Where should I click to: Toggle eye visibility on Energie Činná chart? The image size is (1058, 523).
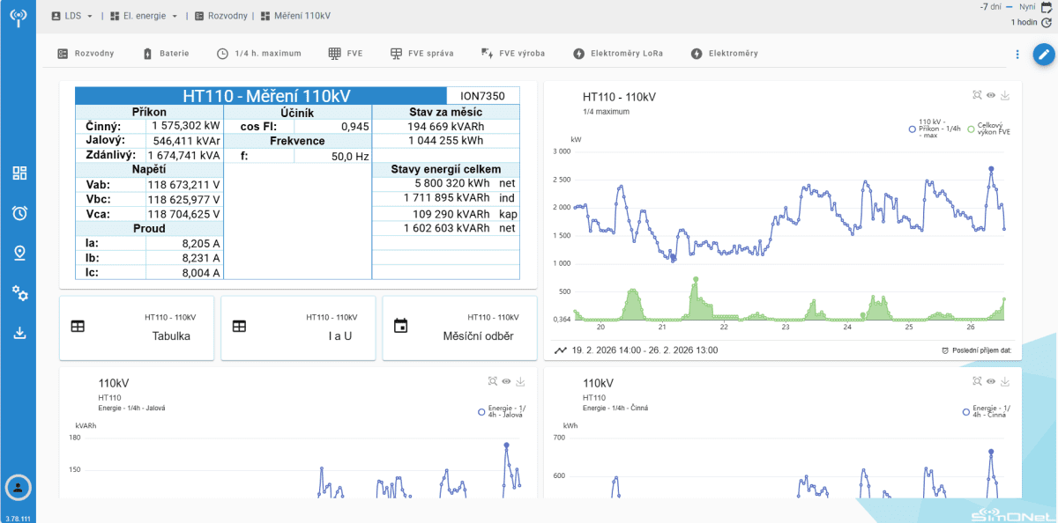991,381
